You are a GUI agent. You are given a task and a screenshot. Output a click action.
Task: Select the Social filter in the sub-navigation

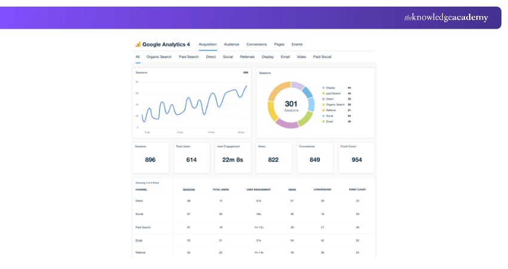[x=228, y=57]
